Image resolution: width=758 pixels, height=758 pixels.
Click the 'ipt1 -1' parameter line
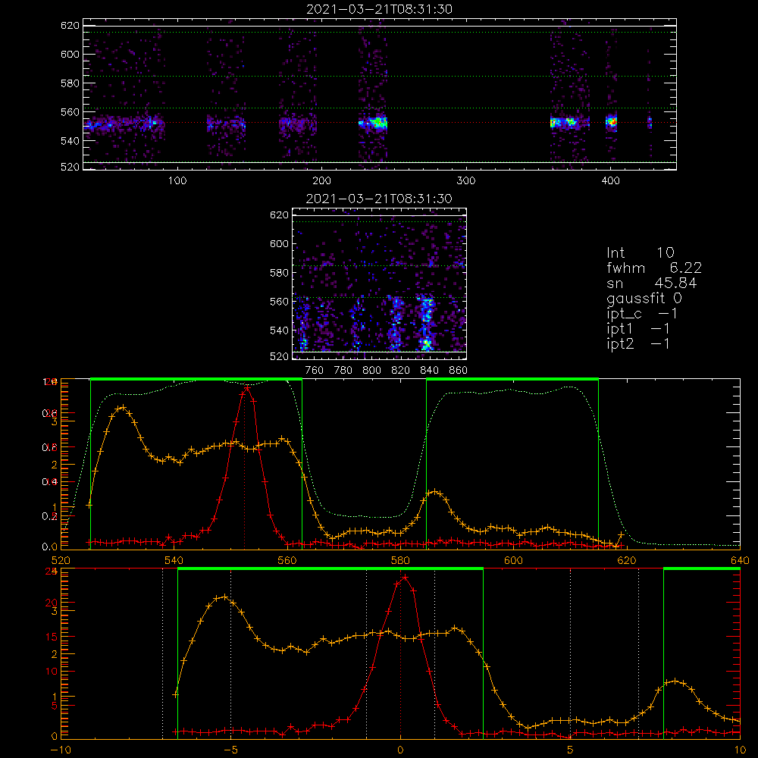pos(637,329)
